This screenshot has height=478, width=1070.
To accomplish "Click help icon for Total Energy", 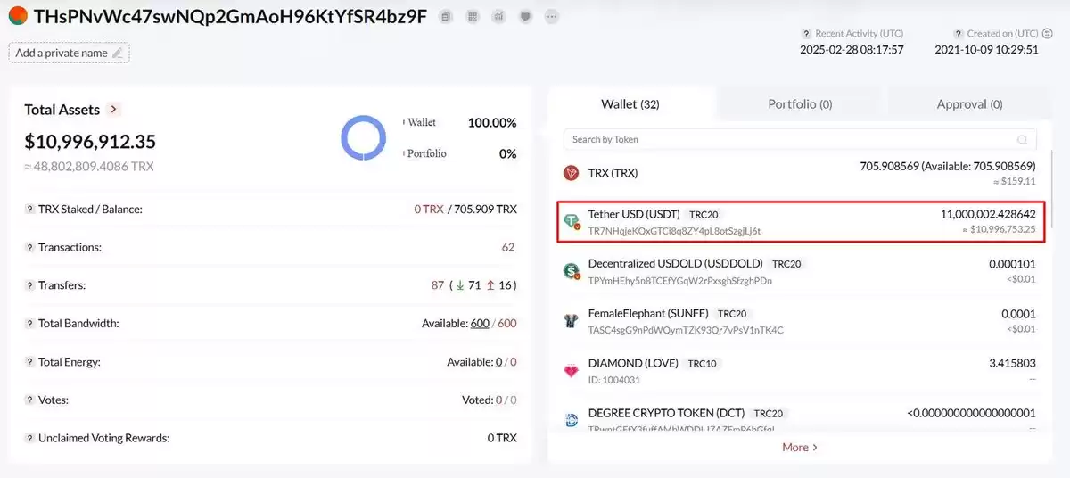I will click(30, 362).
